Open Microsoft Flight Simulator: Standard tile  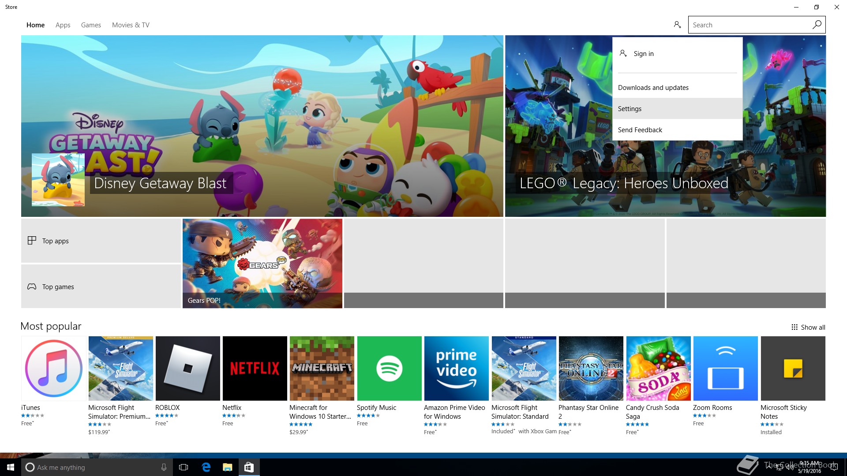pyautogui.click(x=524, y=368)
